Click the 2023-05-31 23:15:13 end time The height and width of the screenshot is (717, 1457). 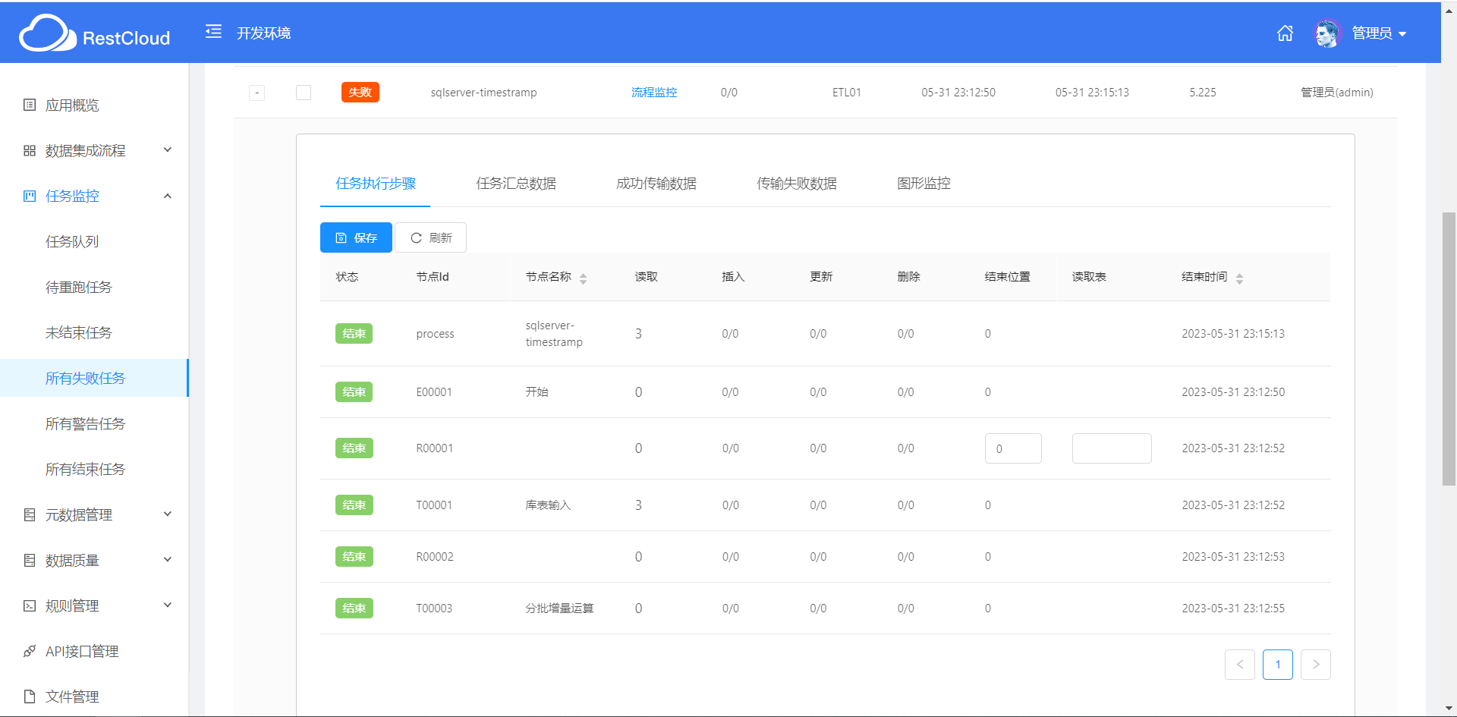point(1233,334)
